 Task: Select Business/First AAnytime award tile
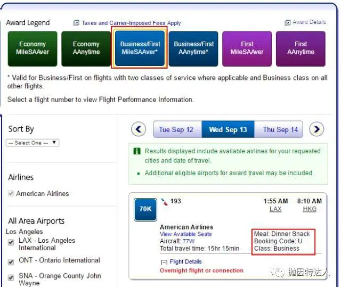pos(193,48)
